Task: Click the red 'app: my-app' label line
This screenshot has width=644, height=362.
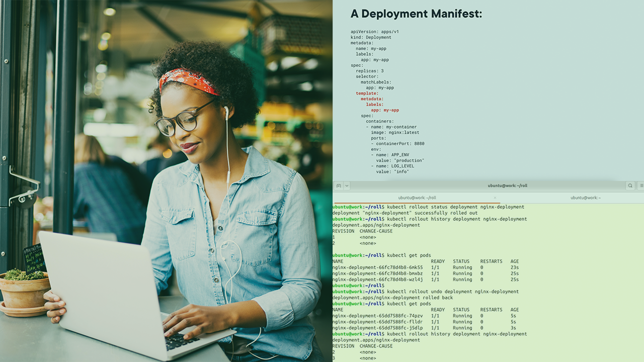Action: pyautogui.click(x=384, y=110)
